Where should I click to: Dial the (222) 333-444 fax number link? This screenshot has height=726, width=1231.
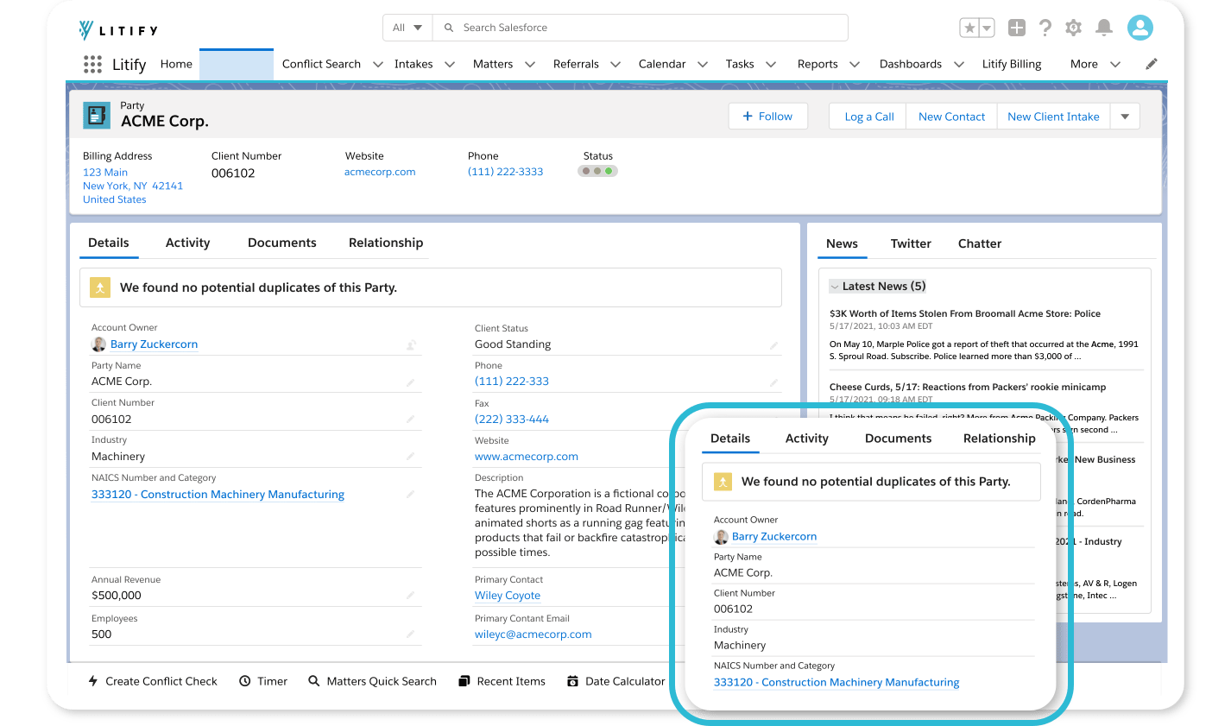pos(512,420)
